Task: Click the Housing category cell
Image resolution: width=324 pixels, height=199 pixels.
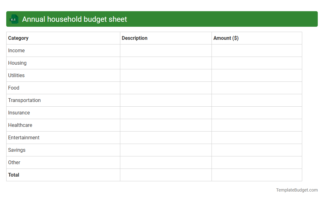Action: (17, 63)
